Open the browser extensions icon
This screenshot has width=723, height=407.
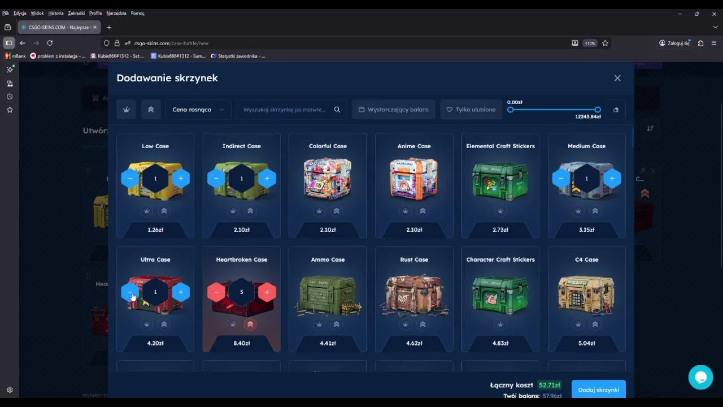click(700, 43)
